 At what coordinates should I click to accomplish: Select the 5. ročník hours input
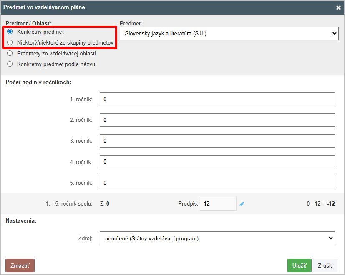click(217, 183)
